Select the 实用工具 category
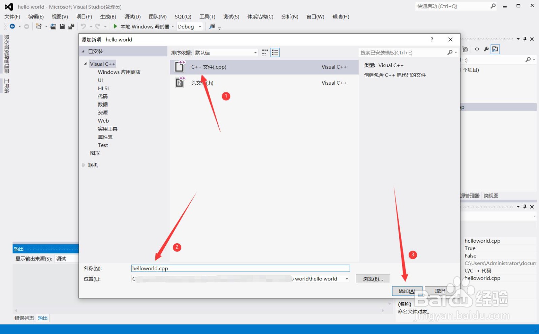Viewport: 539px width, 334px height. (107, 129)
